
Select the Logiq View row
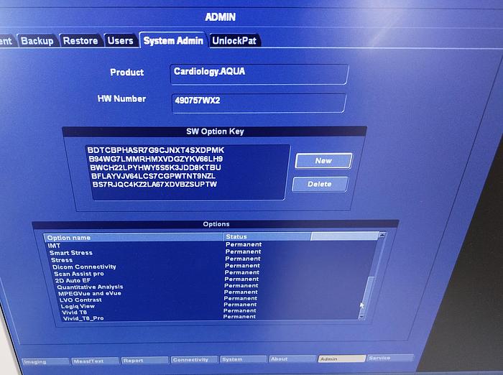[x=210, y=306]
